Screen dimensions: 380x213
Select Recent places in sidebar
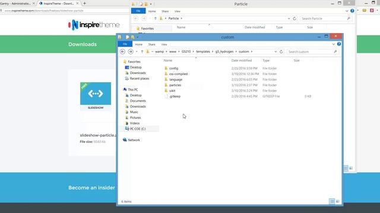tap(140, 79)
